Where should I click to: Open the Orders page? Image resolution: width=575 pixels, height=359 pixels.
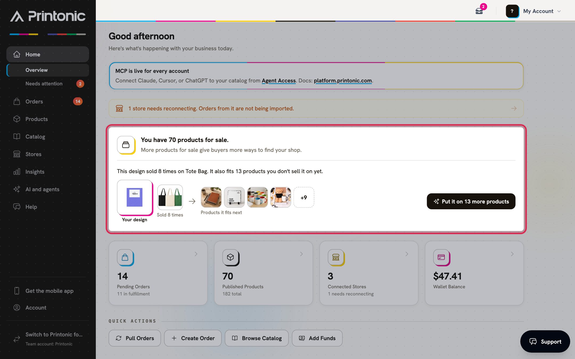[x=48, y=101]
